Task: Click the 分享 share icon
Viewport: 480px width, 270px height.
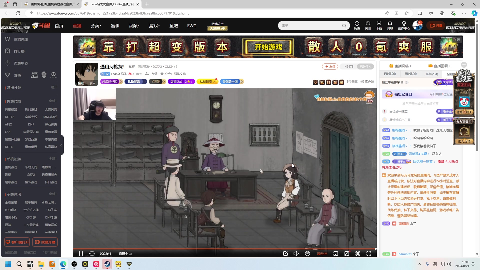Action: click(352, 81)
